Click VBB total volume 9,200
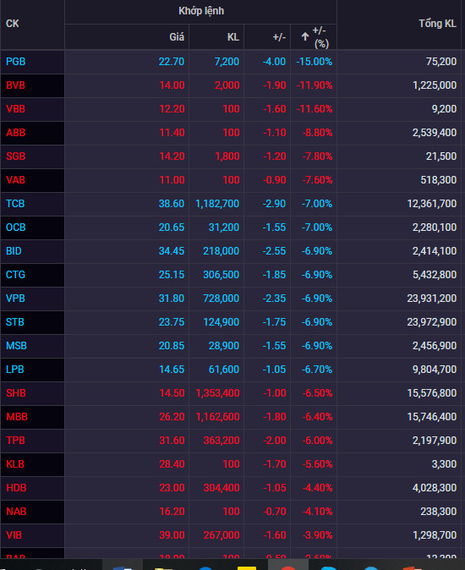The image size is (465, 570). [x=444, y=109]
